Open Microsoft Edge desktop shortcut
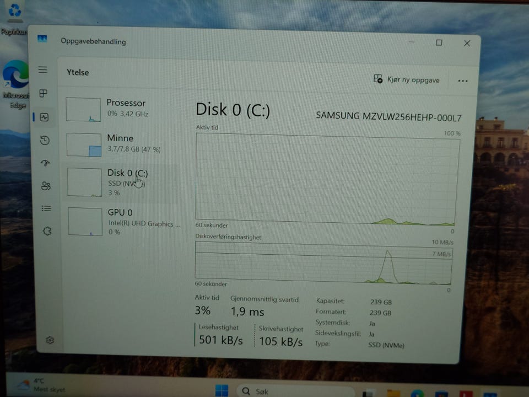The height and width of the screenshot is (397, 529). [x=16, y=84]
